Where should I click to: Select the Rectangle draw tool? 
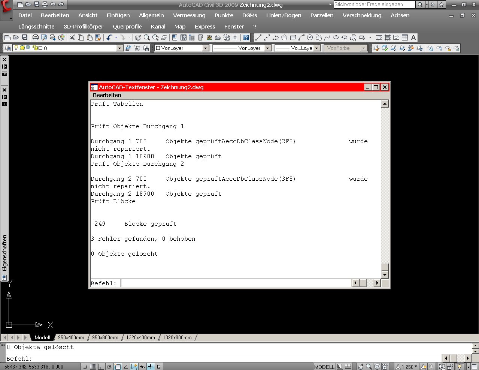pyautogui.click(x=293, y=37)
